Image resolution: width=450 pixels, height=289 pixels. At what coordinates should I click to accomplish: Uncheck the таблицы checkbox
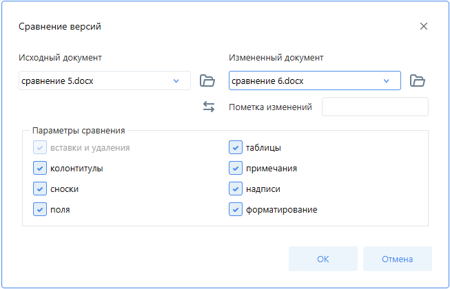234,147
